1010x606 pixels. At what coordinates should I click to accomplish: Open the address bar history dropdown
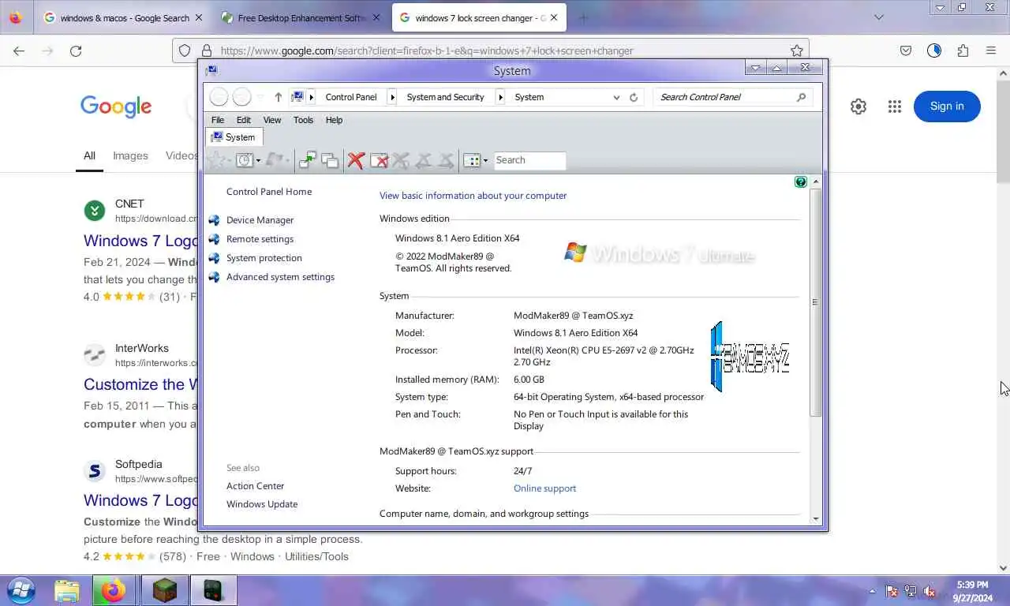[x=616, y=97]
